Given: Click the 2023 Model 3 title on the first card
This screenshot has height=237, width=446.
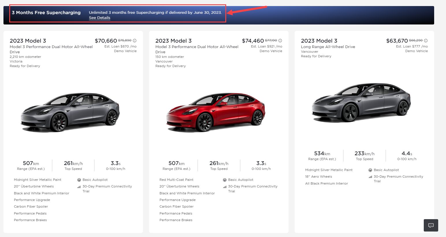Looking at the screenshot, I should pyautogui.click(x=28, y=41).
